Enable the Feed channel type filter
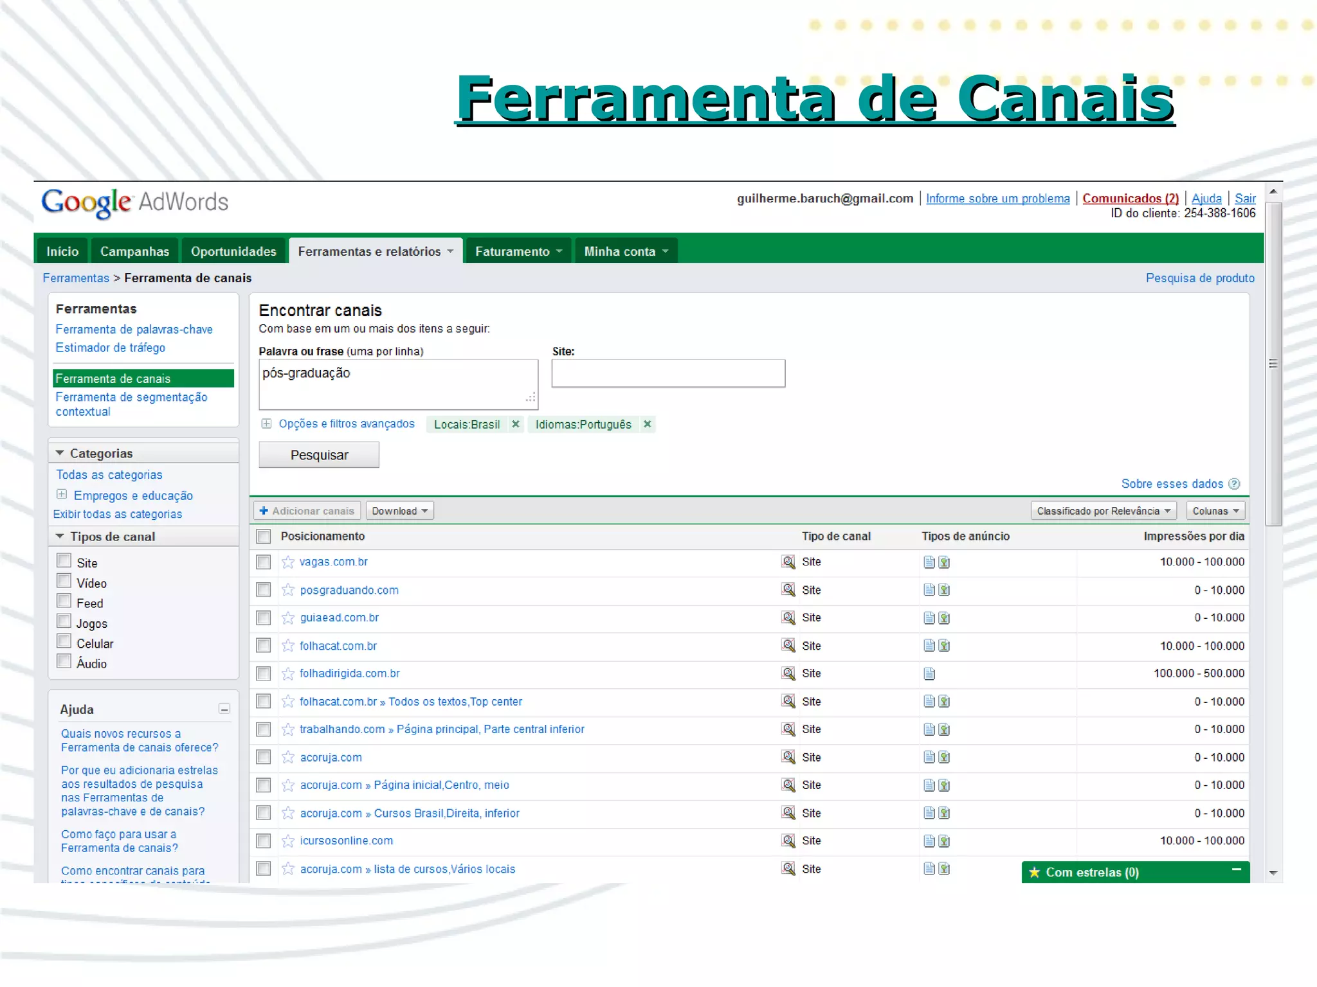Screen dimensions: 1317x987 tap(64, 601)
